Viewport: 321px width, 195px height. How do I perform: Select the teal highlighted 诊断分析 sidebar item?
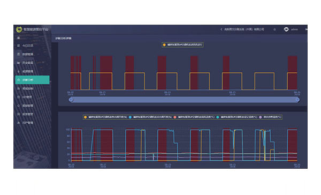(x=32, y=80)
